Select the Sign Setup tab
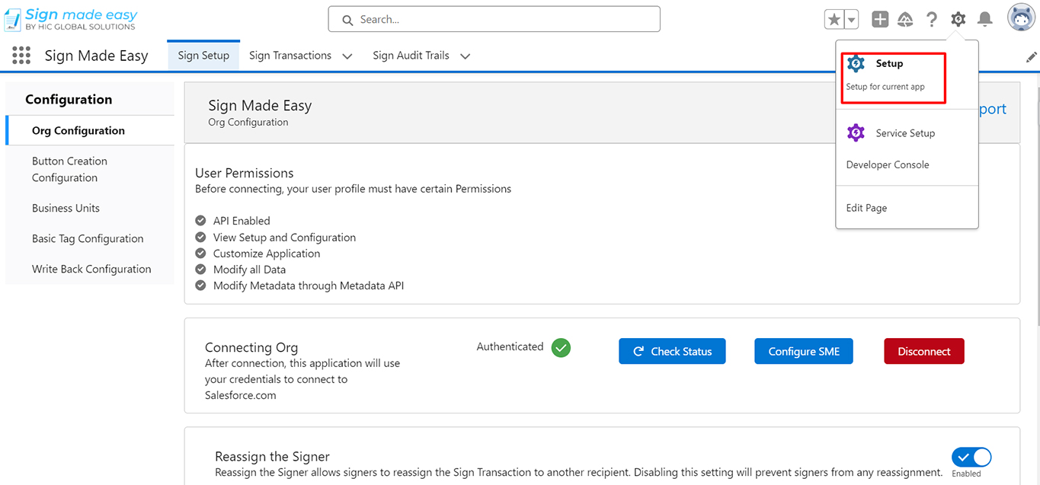The image size is (1040, 485). pyautogui.click(x=203, y=56)
